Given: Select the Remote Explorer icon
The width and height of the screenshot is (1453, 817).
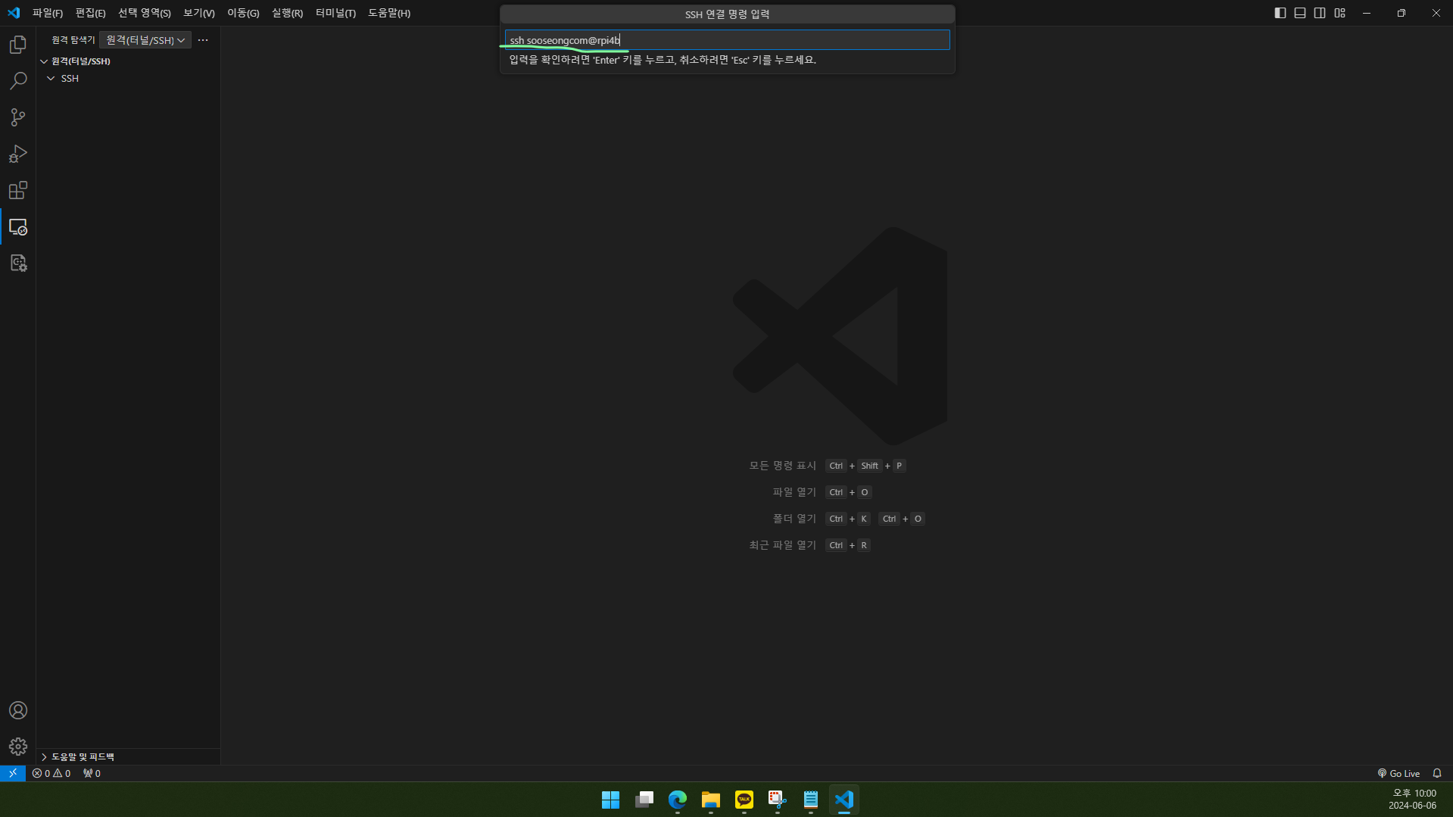Looking at the screenshot, I should pos(18,226).
